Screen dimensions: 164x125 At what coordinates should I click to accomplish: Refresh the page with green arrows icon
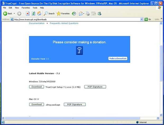[33, 14]
